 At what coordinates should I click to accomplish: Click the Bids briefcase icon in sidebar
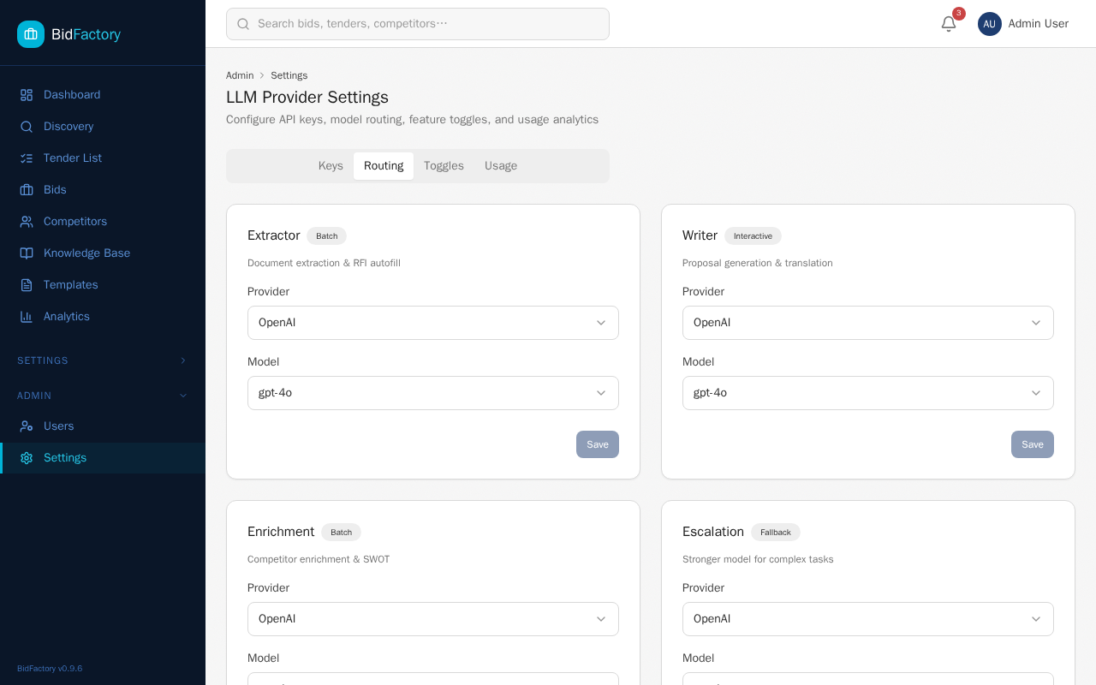point(27,190)
